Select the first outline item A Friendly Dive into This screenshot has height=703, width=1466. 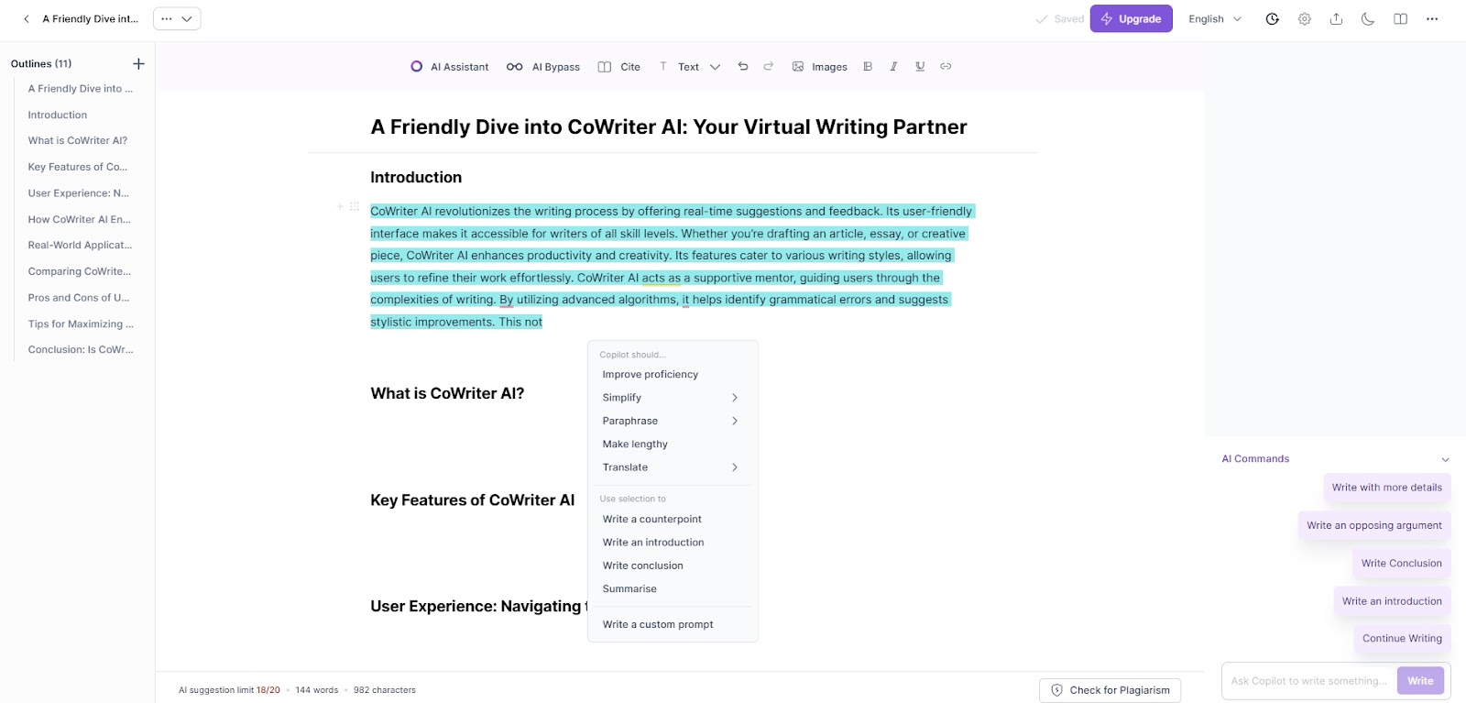pyautogui.click(x=81, y=89)
